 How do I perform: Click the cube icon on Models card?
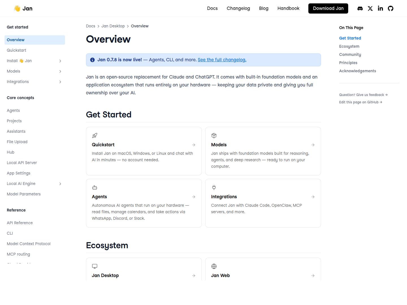coord(214,136)
